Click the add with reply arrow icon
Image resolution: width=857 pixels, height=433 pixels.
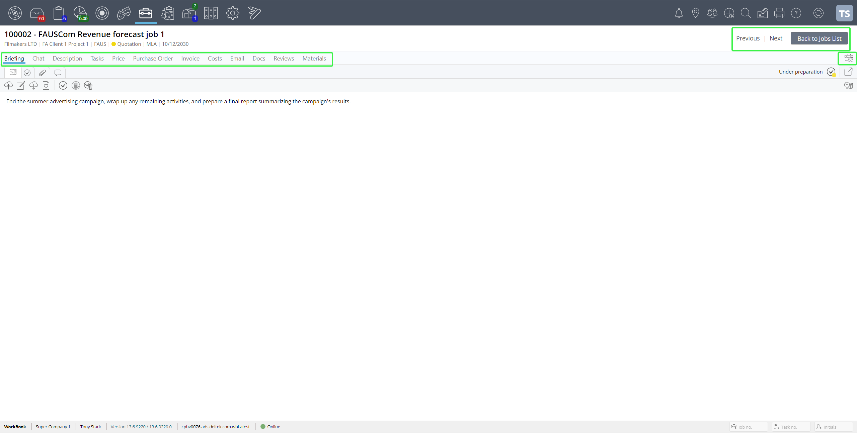pyautogui.click(x=729, y=13)
